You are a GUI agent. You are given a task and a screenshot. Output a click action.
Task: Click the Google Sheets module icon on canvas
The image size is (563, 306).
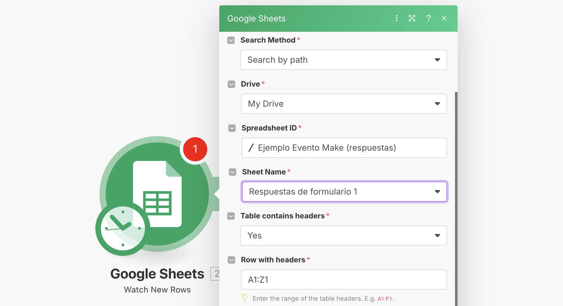[x=157, y=194]
